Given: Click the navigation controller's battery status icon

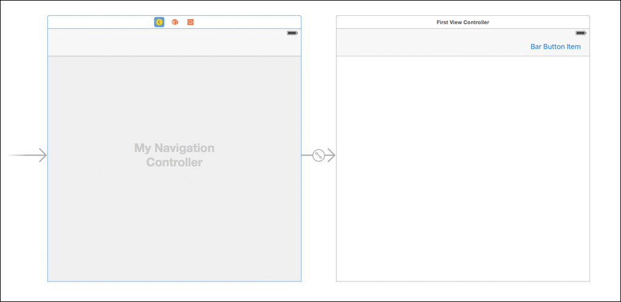Looking at the screenshot, I should click(292, 33).
